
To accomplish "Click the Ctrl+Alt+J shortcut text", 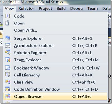I will [82, 96].
